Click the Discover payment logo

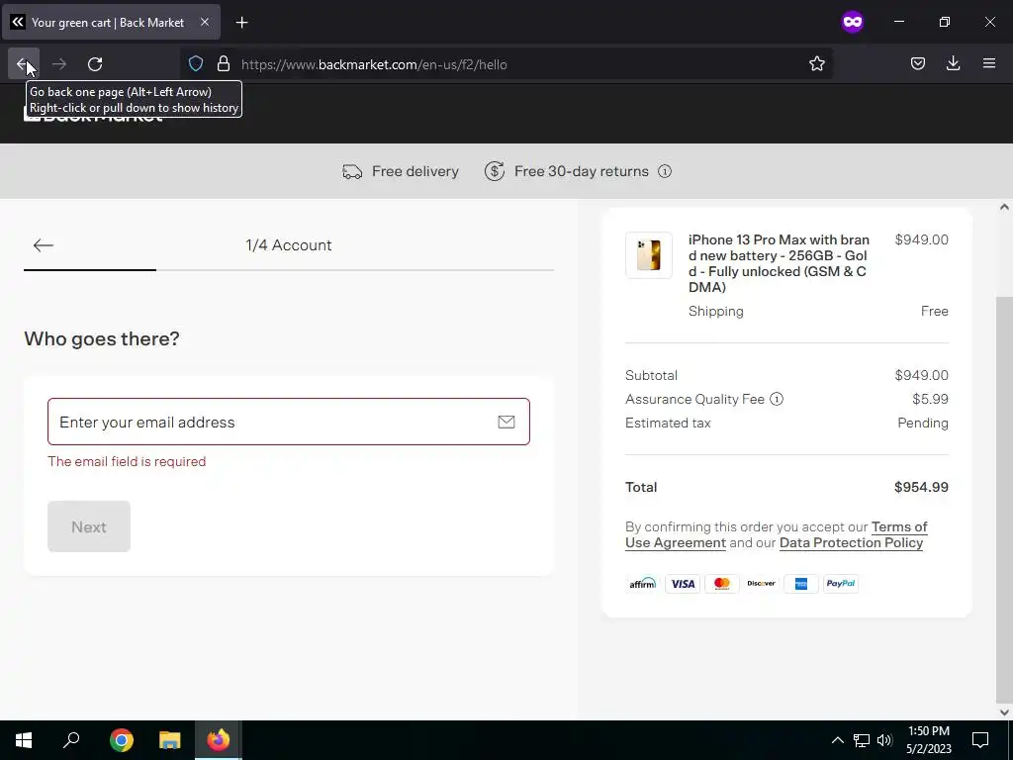tap(761, 584)
